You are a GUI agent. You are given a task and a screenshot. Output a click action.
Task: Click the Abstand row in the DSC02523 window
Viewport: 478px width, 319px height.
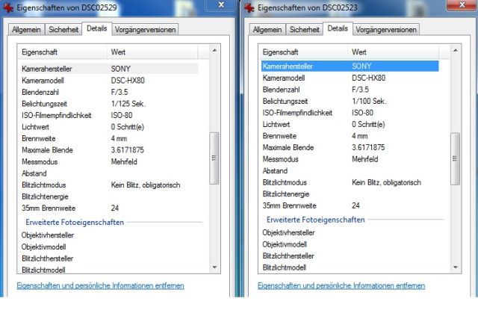click(x=350, y=171)
